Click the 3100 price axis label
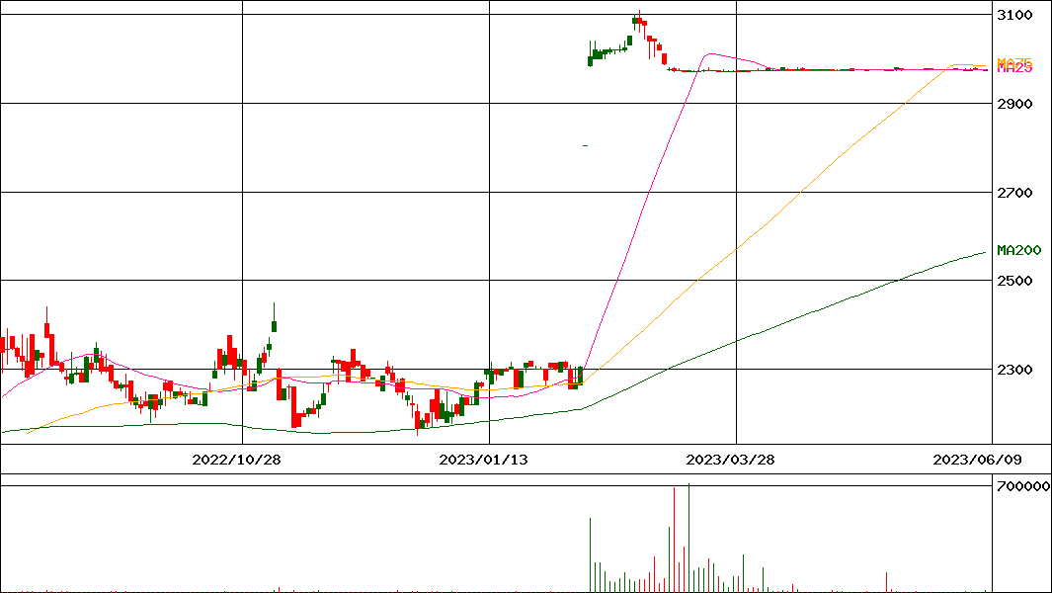 (1014, 15)
